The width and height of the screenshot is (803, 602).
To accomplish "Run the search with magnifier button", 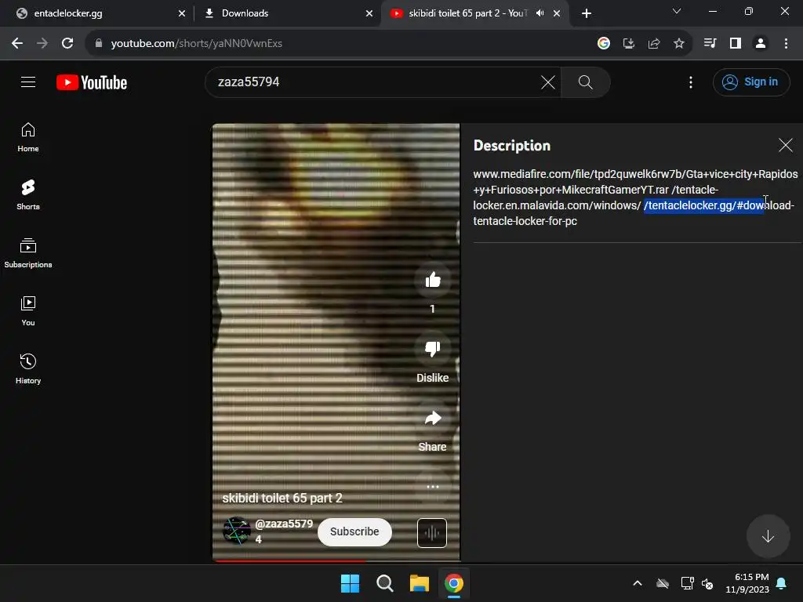I will (585, 82).
